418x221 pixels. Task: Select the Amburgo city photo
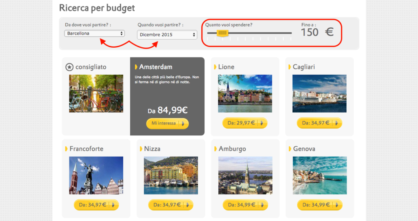point(245,175)
